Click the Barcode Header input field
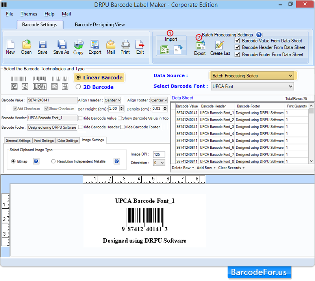The image size is (315, 281). coord(52,118)
